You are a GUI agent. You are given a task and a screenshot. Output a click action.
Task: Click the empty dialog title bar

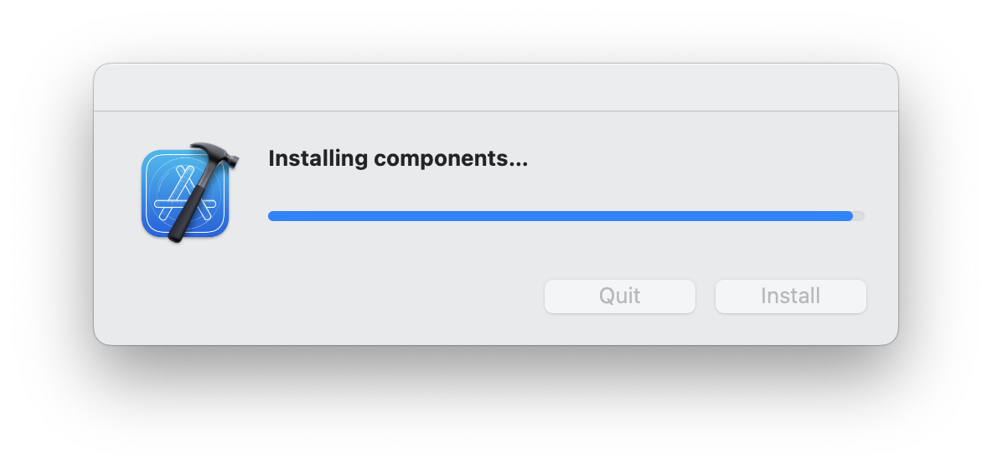click(x=496, y=87)
